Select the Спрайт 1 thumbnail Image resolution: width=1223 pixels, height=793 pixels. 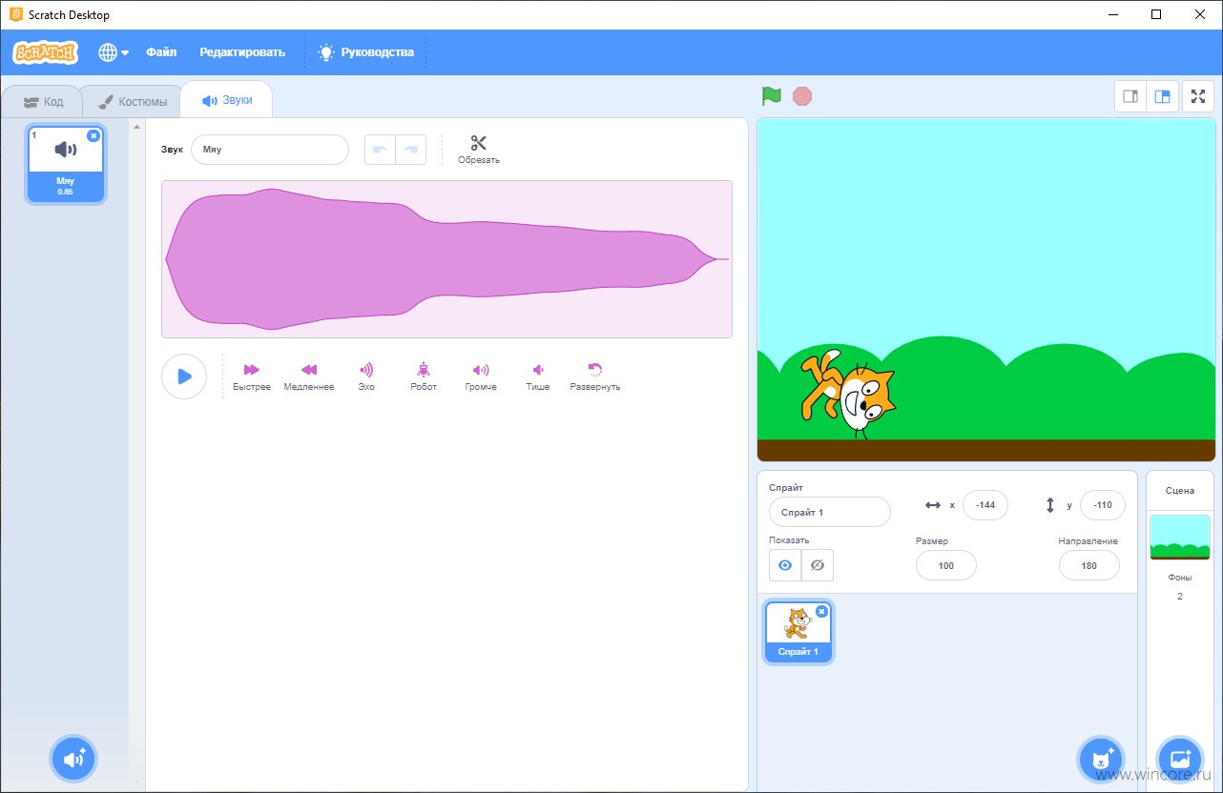798,631
